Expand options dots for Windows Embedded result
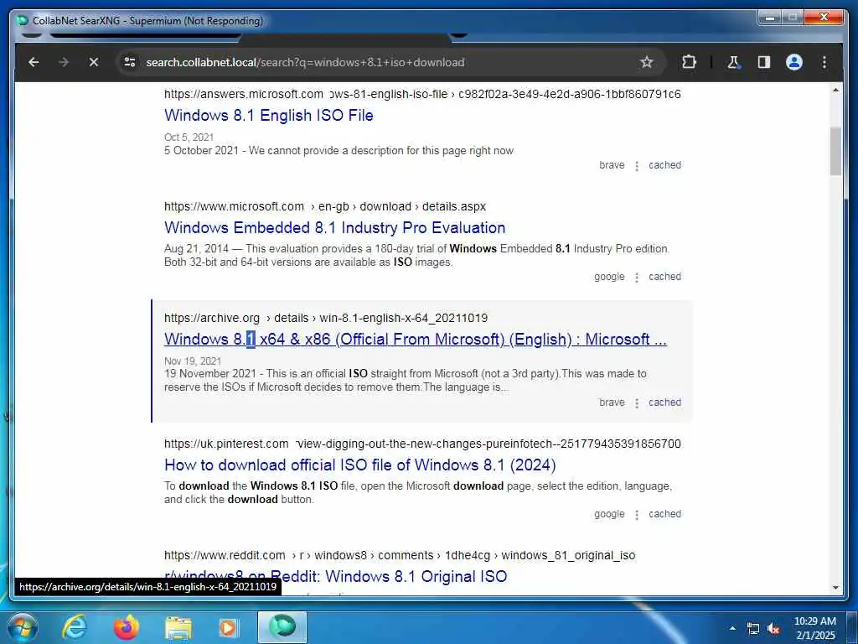858x644 pixels. [x=637, y=278]
